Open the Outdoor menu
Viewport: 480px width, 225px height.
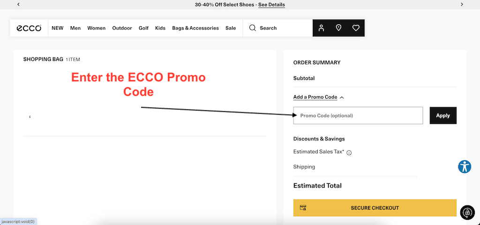pyautogui.click(x=122, y=28)
